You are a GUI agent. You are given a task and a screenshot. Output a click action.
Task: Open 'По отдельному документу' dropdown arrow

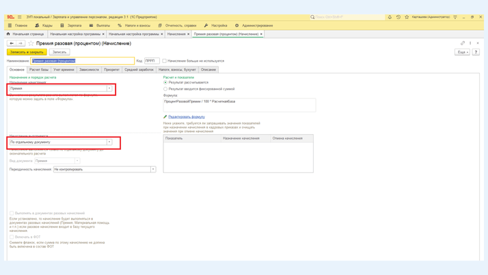[109, 142]
